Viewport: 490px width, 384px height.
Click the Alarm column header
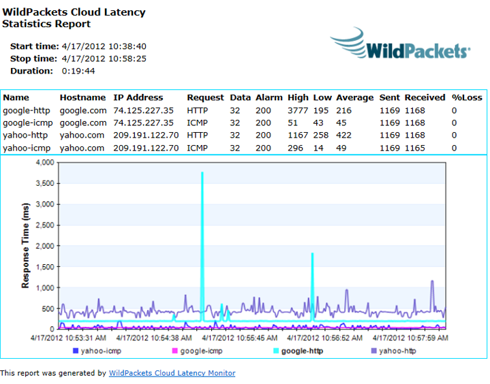pos(269,97)
